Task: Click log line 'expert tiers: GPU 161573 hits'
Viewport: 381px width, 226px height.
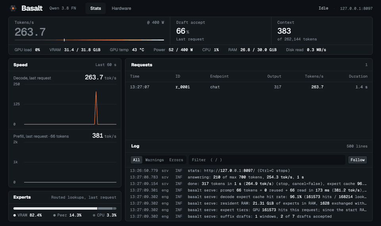Action: (x=248, y=210)
